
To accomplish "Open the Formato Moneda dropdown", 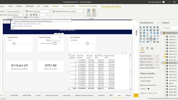I will pos(42,11).
